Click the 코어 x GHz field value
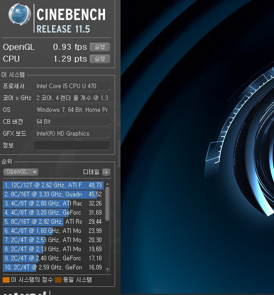This screenshot has height=295, width=274. coord(72,98)
